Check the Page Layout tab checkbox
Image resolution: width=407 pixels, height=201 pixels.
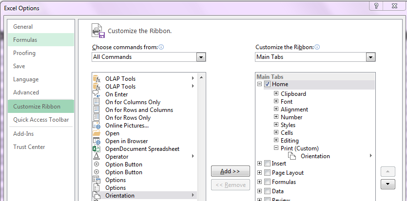pyautogui.click(x=267, y=172)
